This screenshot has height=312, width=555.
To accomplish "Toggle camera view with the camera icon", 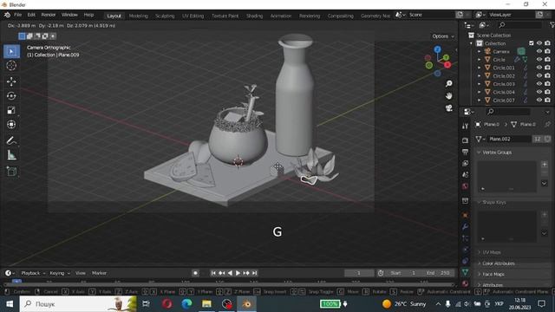I will pyautogui.click(x=449, y=107).
